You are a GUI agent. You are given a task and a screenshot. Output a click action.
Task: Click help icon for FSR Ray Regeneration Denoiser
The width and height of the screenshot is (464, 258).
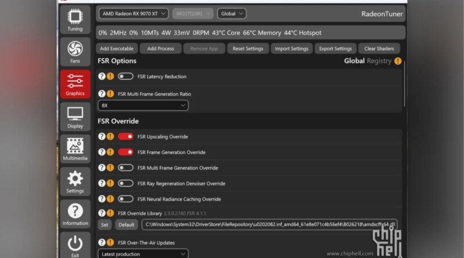coord(102,183)
